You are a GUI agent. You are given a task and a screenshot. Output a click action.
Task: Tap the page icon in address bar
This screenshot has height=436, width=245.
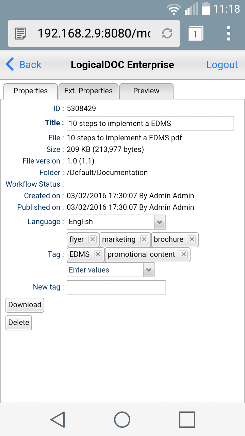tap(21, 33)
